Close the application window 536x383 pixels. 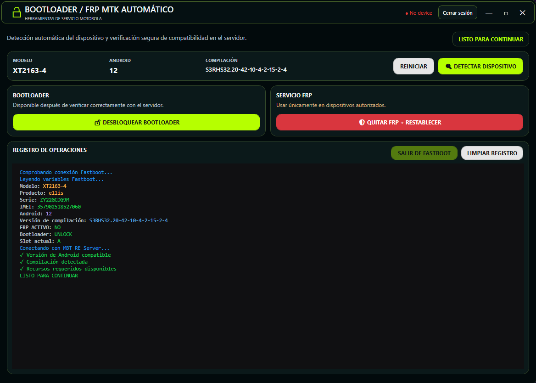[522, 13]
